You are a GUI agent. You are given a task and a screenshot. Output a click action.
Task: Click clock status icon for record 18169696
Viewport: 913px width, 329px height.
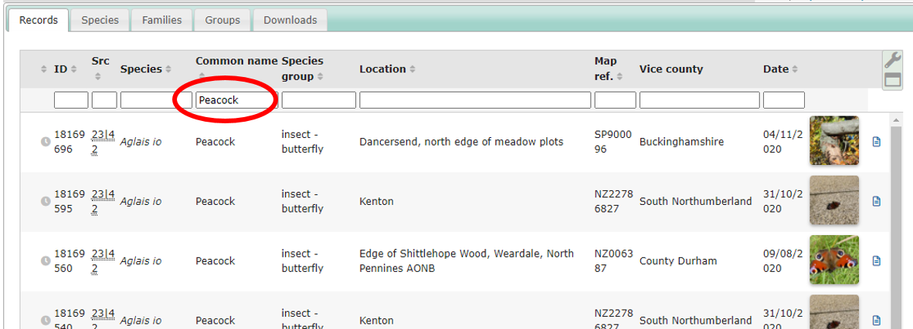pyautogui.click(x=45, y=142)
